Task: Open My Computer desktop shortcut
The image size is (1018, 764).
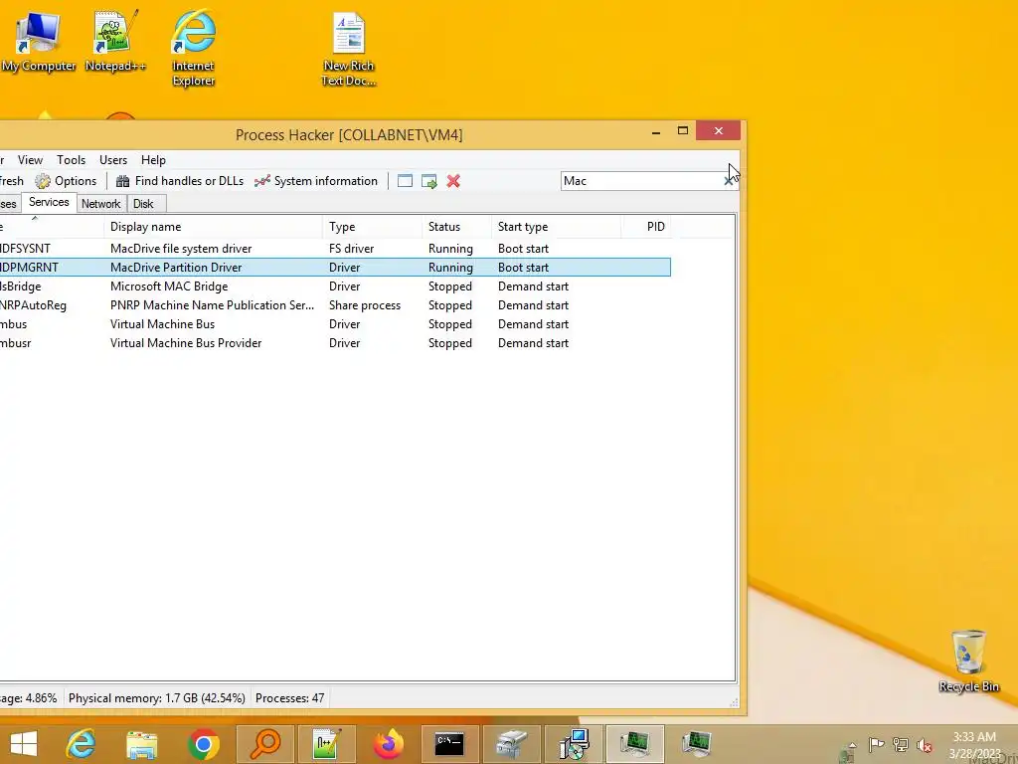Action: [39, 42]
